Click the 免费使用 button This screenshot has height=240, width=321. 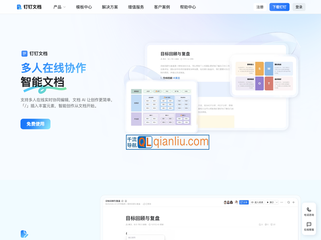click(35, 124)
